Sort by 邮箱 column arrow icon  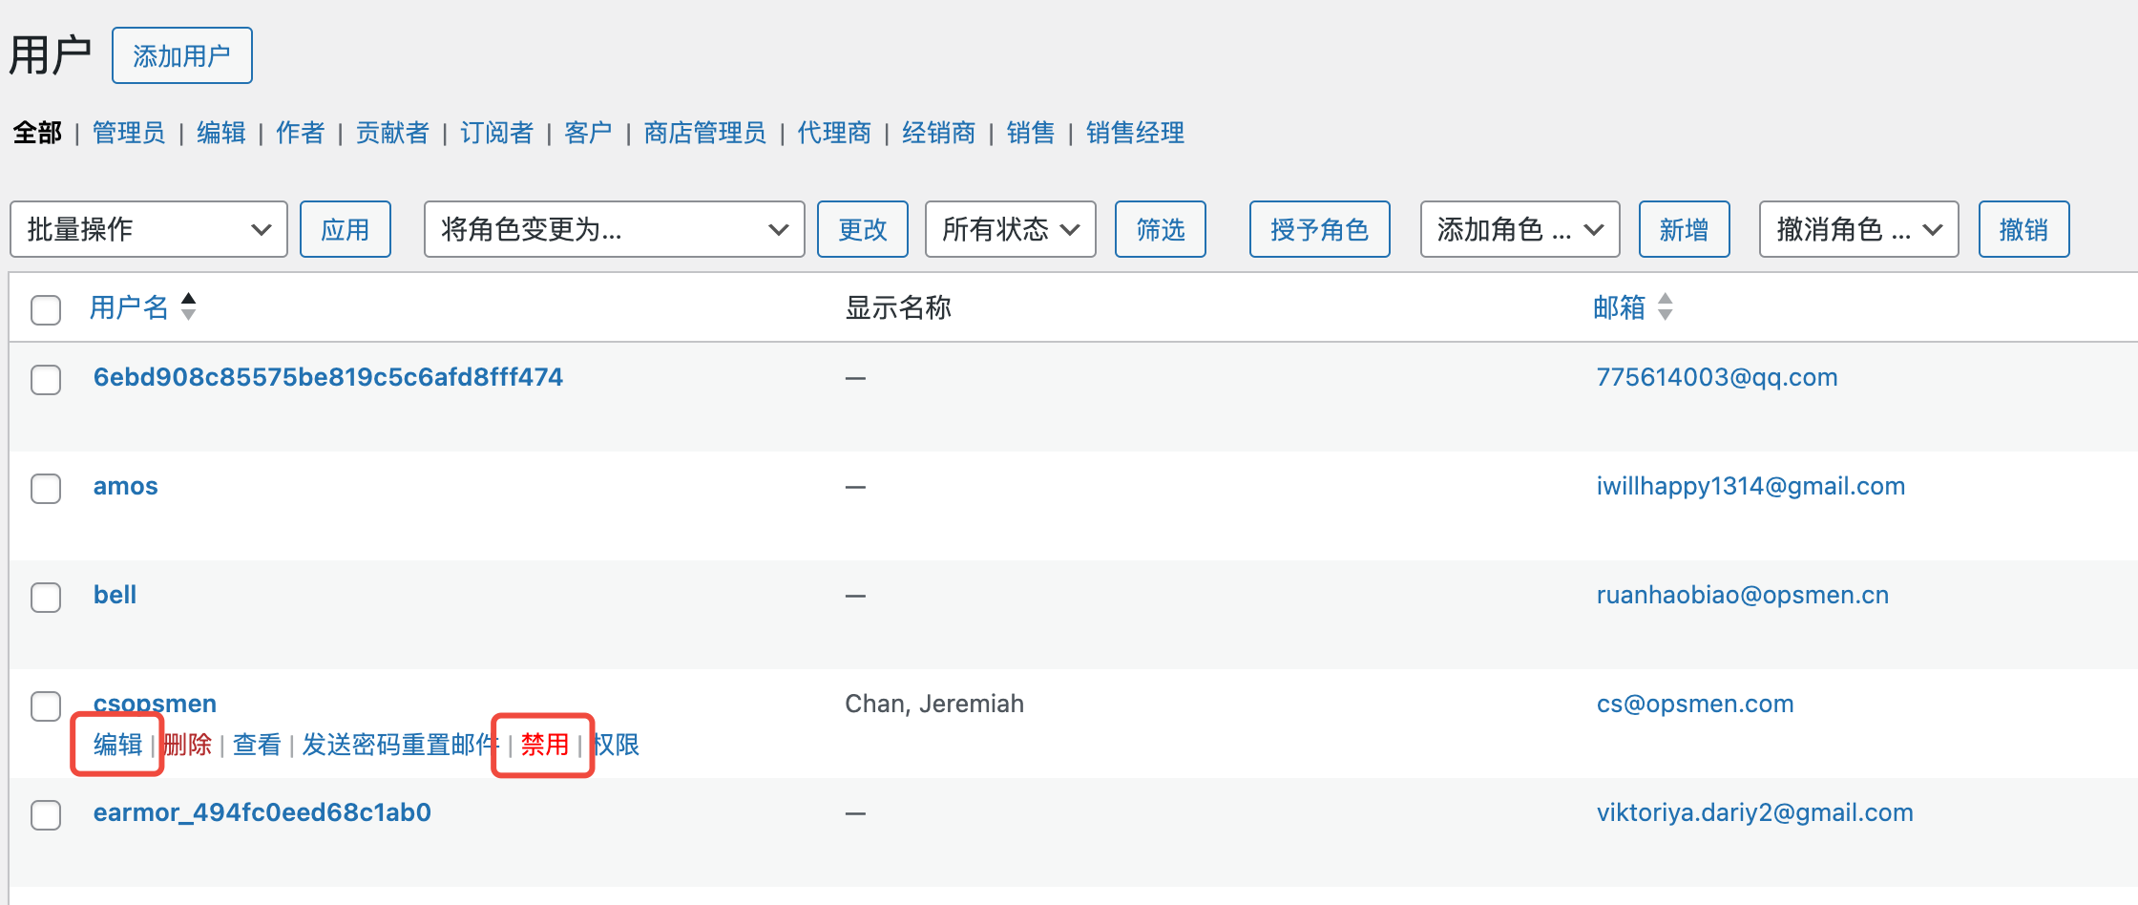[x=1665, y=306]
